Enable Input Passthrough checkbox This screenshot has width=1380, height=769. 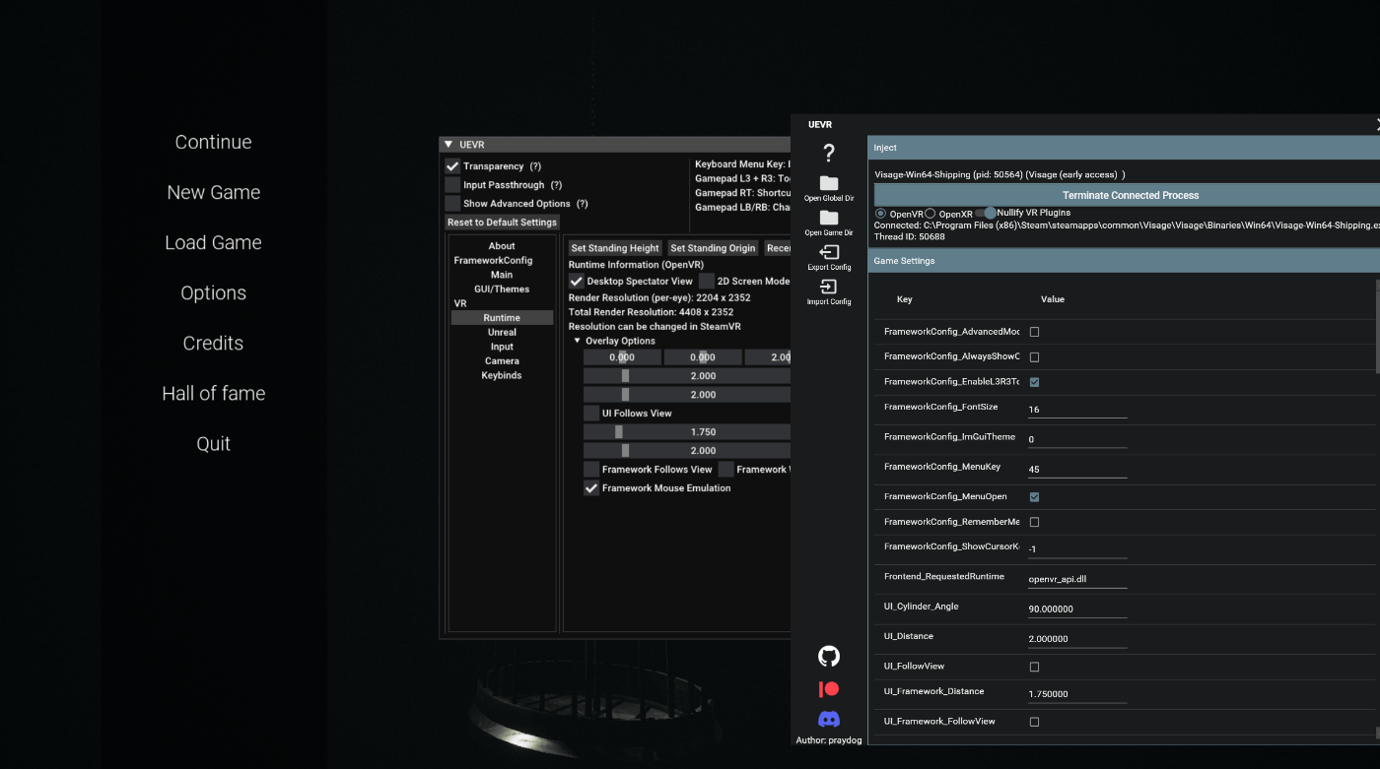[x=452, y=185]
